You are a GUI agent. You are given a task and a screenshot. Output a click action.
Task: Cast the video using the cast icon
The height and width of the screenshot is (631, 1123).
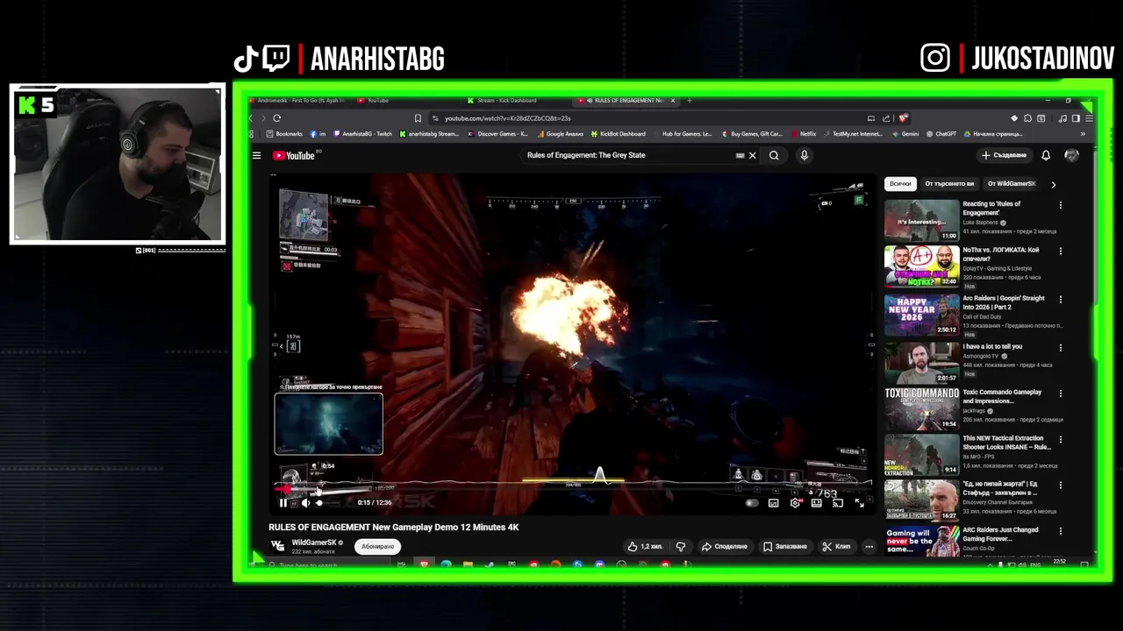[x=838, y=502]
